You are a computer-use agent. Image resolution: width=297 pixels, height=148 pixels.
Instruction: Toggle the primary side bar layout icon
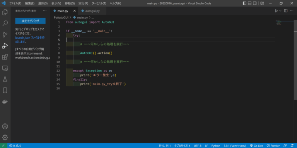[244, 3]
